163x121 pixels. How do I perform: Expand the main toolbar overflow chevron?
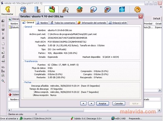click(161, 7)
